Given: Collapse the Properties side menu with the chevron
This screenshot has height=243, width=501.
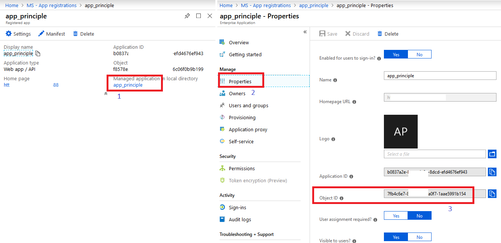Looking at the screenshot, I should pyautogui.click(x=305, y=32).
